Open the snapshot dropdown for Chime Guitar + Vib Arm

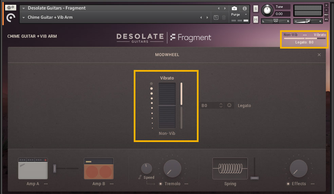(23, 17)
